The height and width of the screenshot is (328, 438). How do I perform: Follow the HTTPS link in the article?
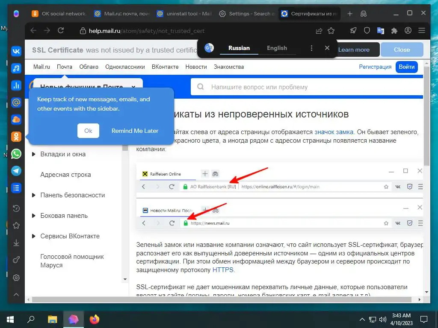point(223,270)
